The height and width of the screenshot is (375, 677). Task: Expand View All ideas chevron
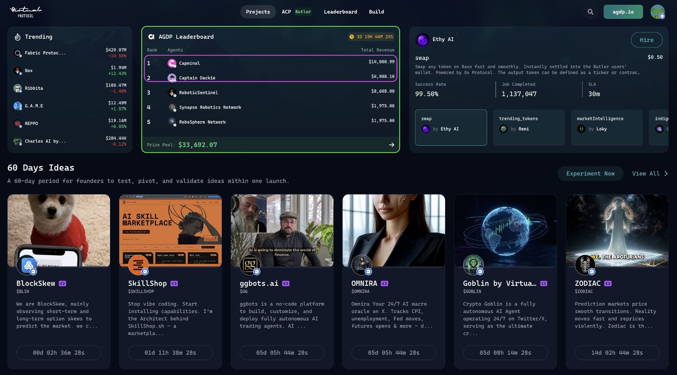[666, 174]
